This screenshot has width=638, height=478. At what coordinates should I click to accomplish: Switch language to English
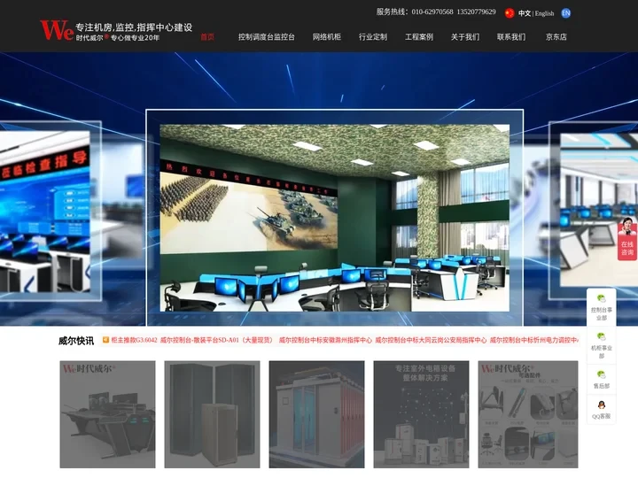pyautogui.click(x=544, y=13)
